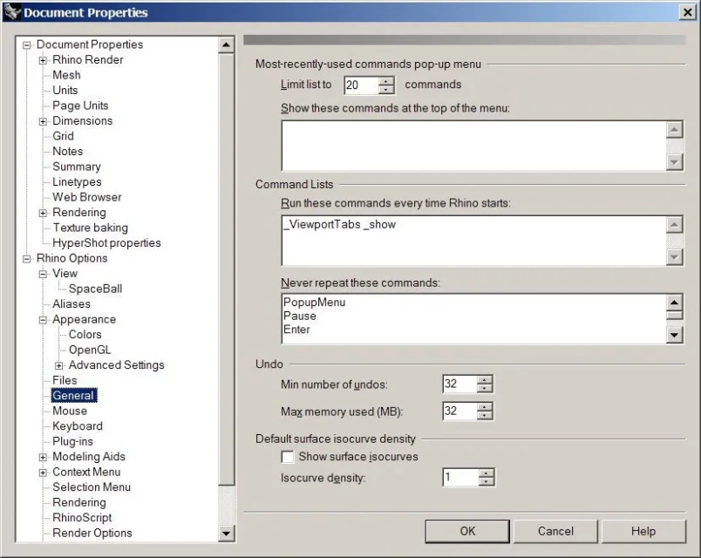Click the Min number of undos field

[459, 384]
